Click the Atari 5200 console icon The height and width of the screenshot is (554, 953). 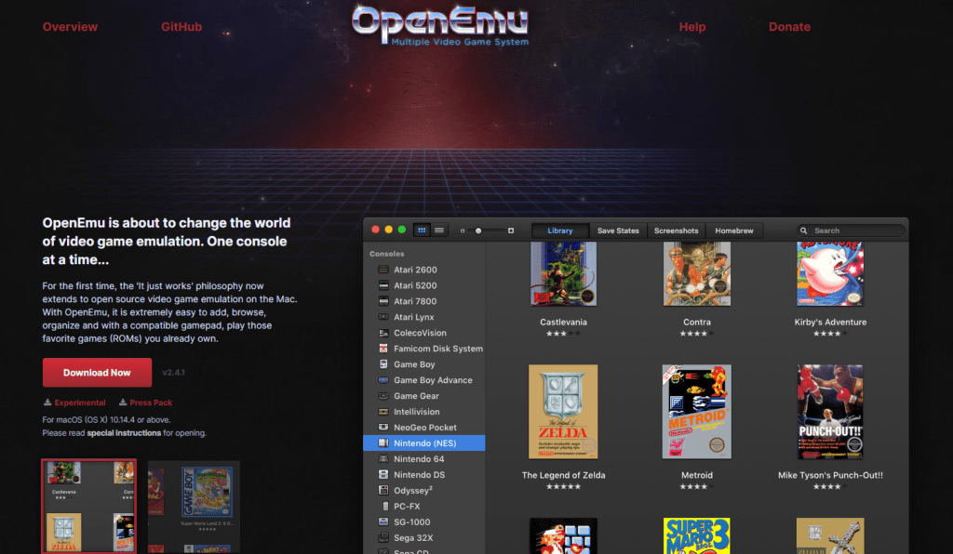click(x=383, y=285)
